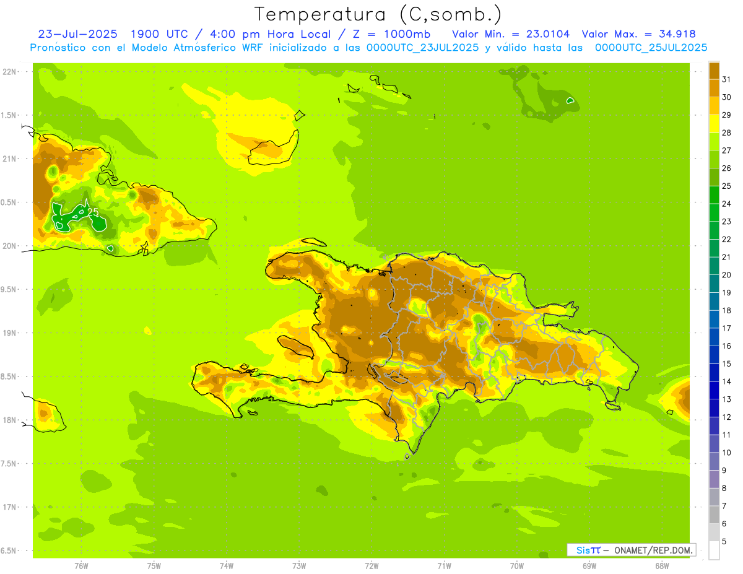Click the "76W" longitude axis label
The width and height of the screenshot is (743, 574).
81,565
